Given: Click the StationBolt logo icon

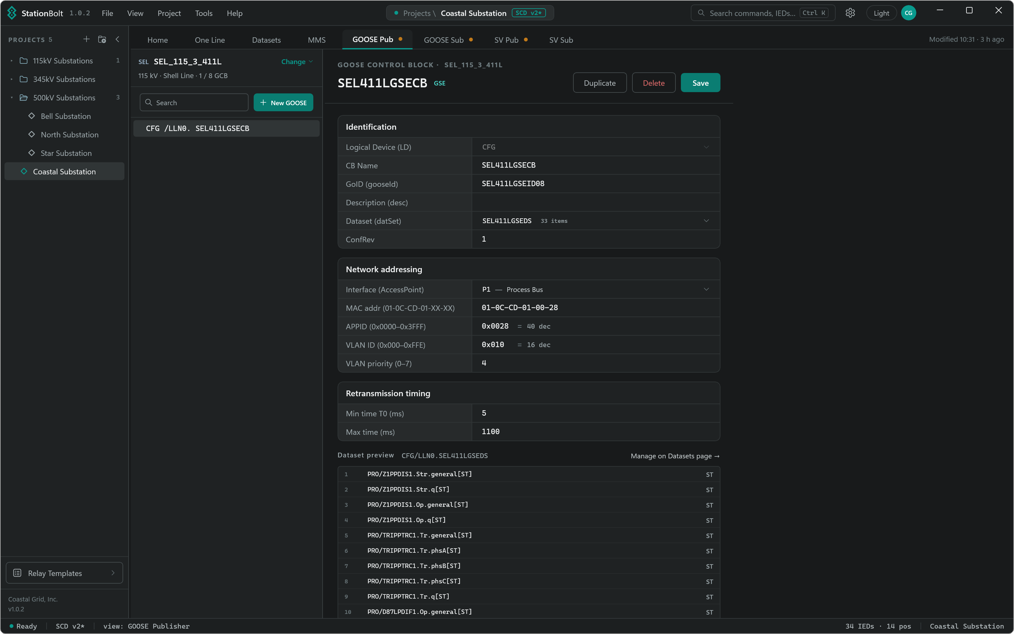Looking at the screenshot, I should (12, 13).
